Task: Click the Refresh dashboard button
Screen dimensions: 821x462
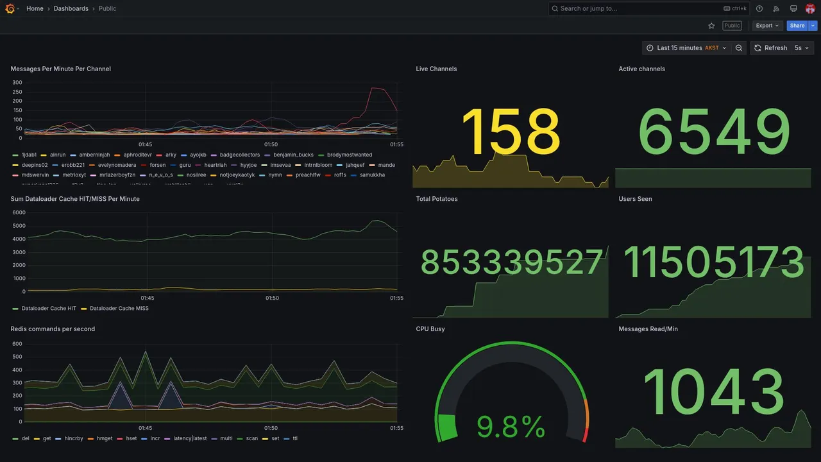Action: tap(770, 48)
